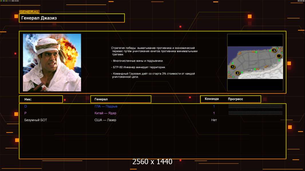Click the loading progress bar in the 'Китай — Ядер' row
The width and height of the screenshot is (305, 171).
tap(256, 113)
